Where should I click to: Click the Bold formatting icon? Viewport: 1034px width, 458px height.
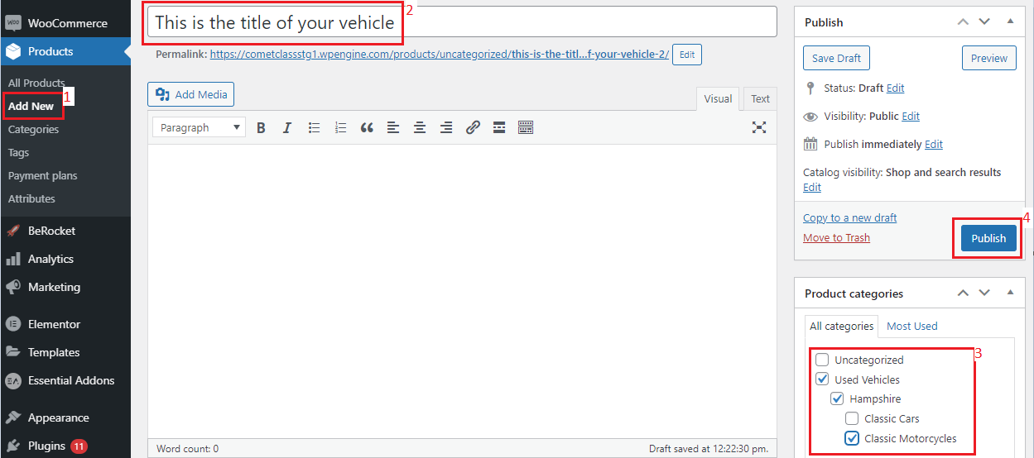[261, 128]
